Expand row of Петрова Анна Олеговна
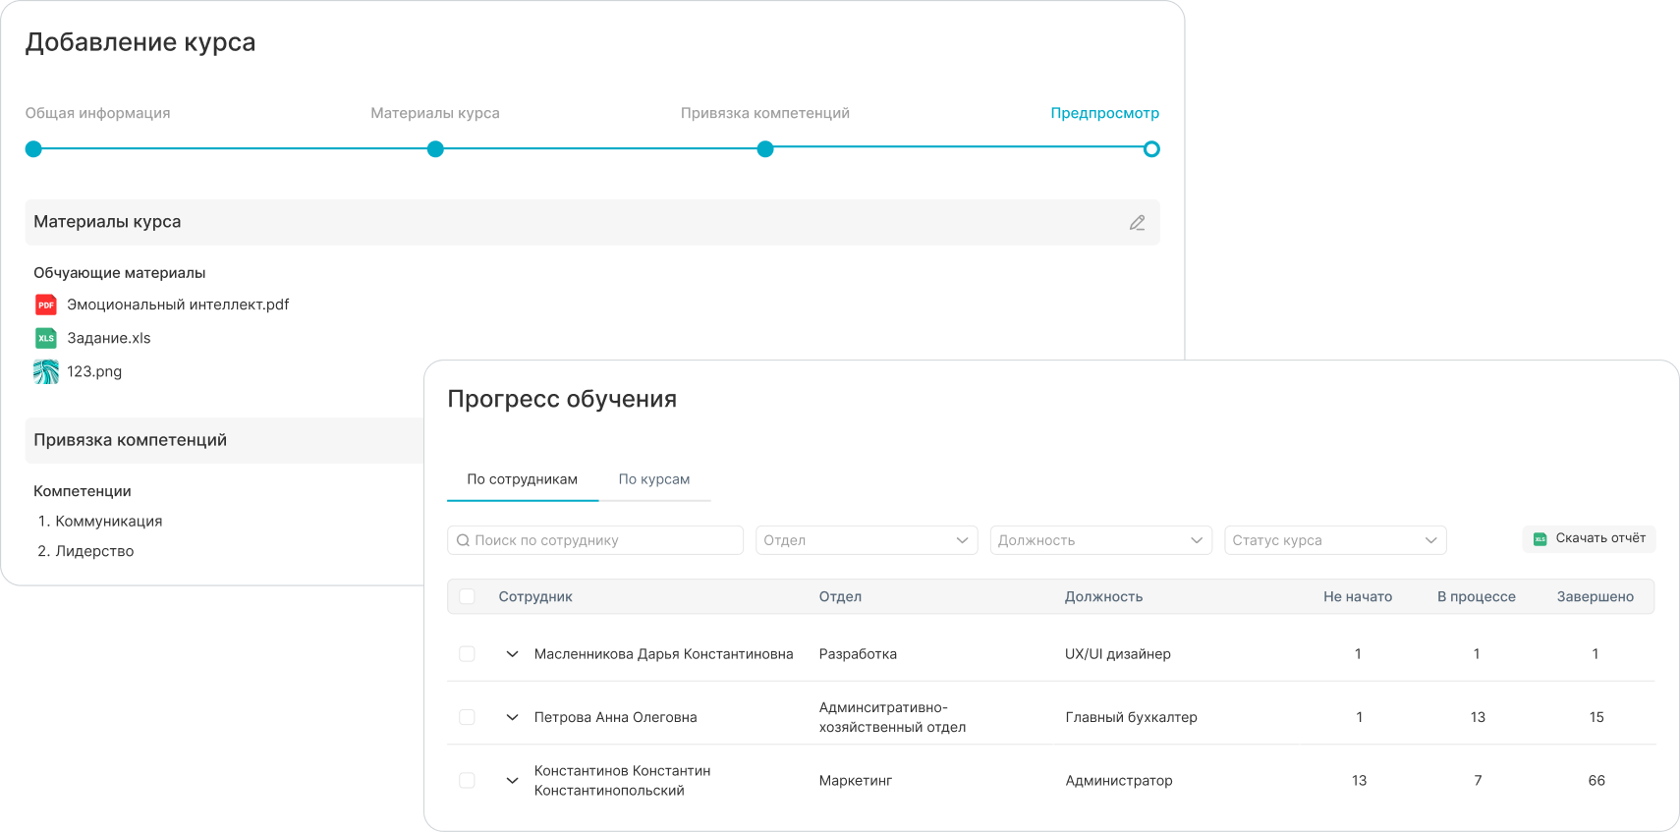 pyautogui.click(x=512, y=717)
